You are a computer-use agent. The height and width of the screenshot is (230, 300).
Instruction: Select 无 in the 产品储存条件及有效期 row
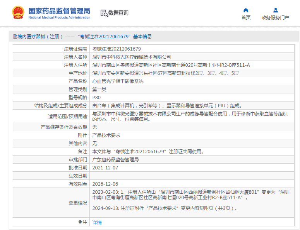(94, 127)
